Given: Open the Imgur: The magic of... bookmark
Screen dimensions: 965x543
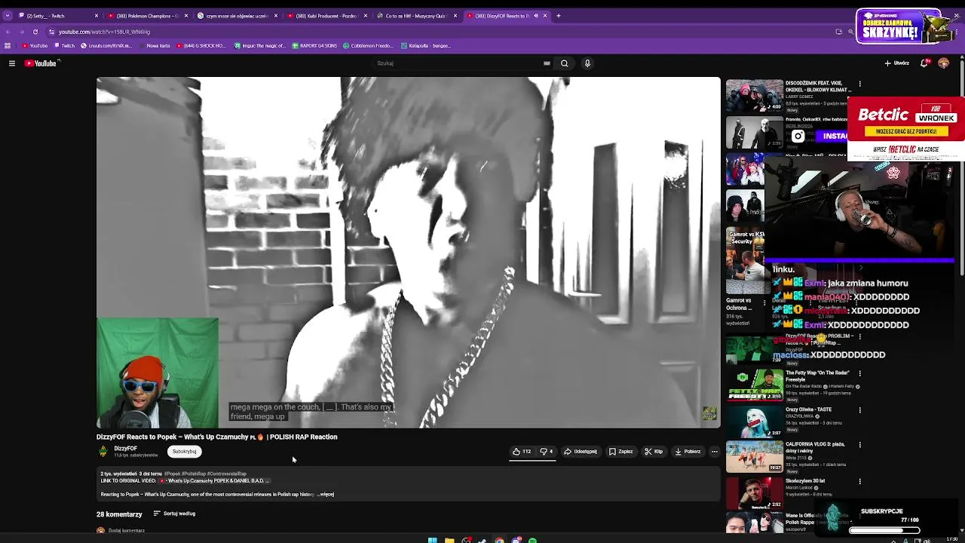Looking at the screenshot, I should (x=260, y=46).
